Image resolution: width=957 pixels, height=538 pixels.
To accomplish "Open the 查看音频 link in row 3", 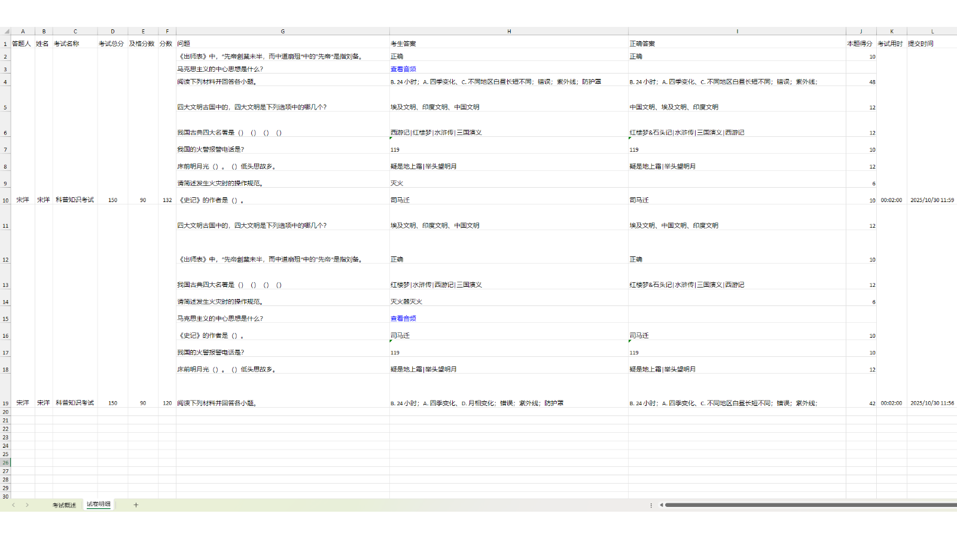I will coord(403,68).
